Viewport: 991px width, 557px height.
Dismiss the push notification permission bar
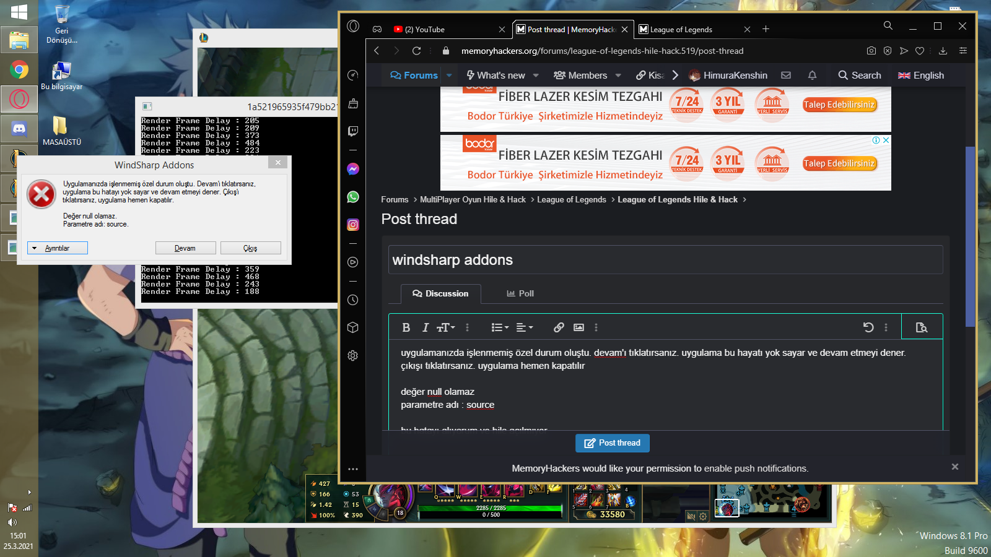[x=955, y=467]
